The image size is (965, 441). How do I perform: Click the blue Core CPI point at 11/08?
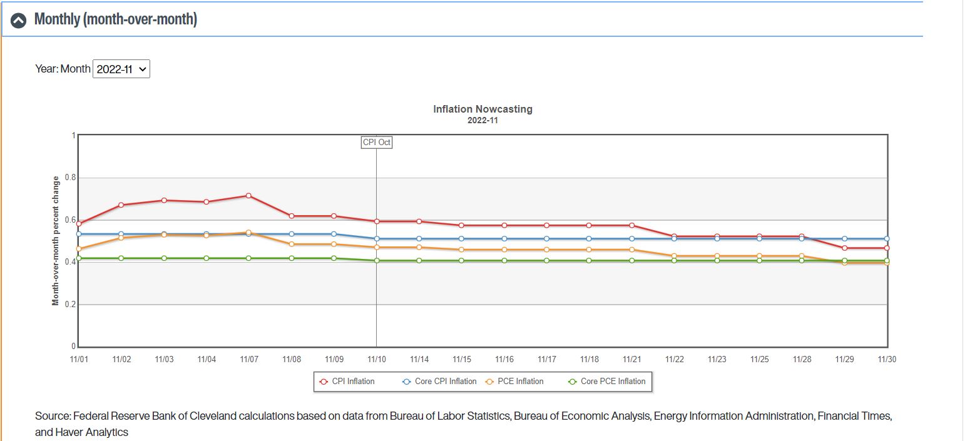pyautogui.click(x=292, y=234)
